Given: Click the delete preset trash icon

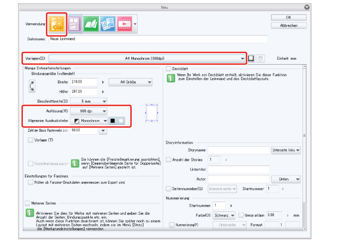Looking at the screenshot, I should 261,58.
